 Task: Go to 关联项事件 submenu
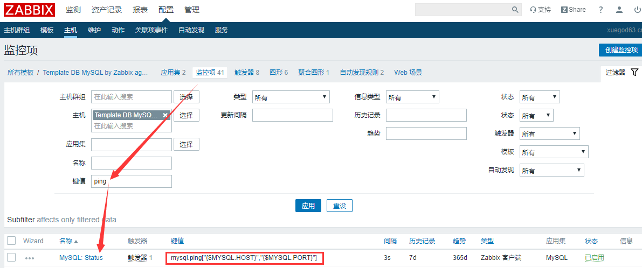coord(151,30)
